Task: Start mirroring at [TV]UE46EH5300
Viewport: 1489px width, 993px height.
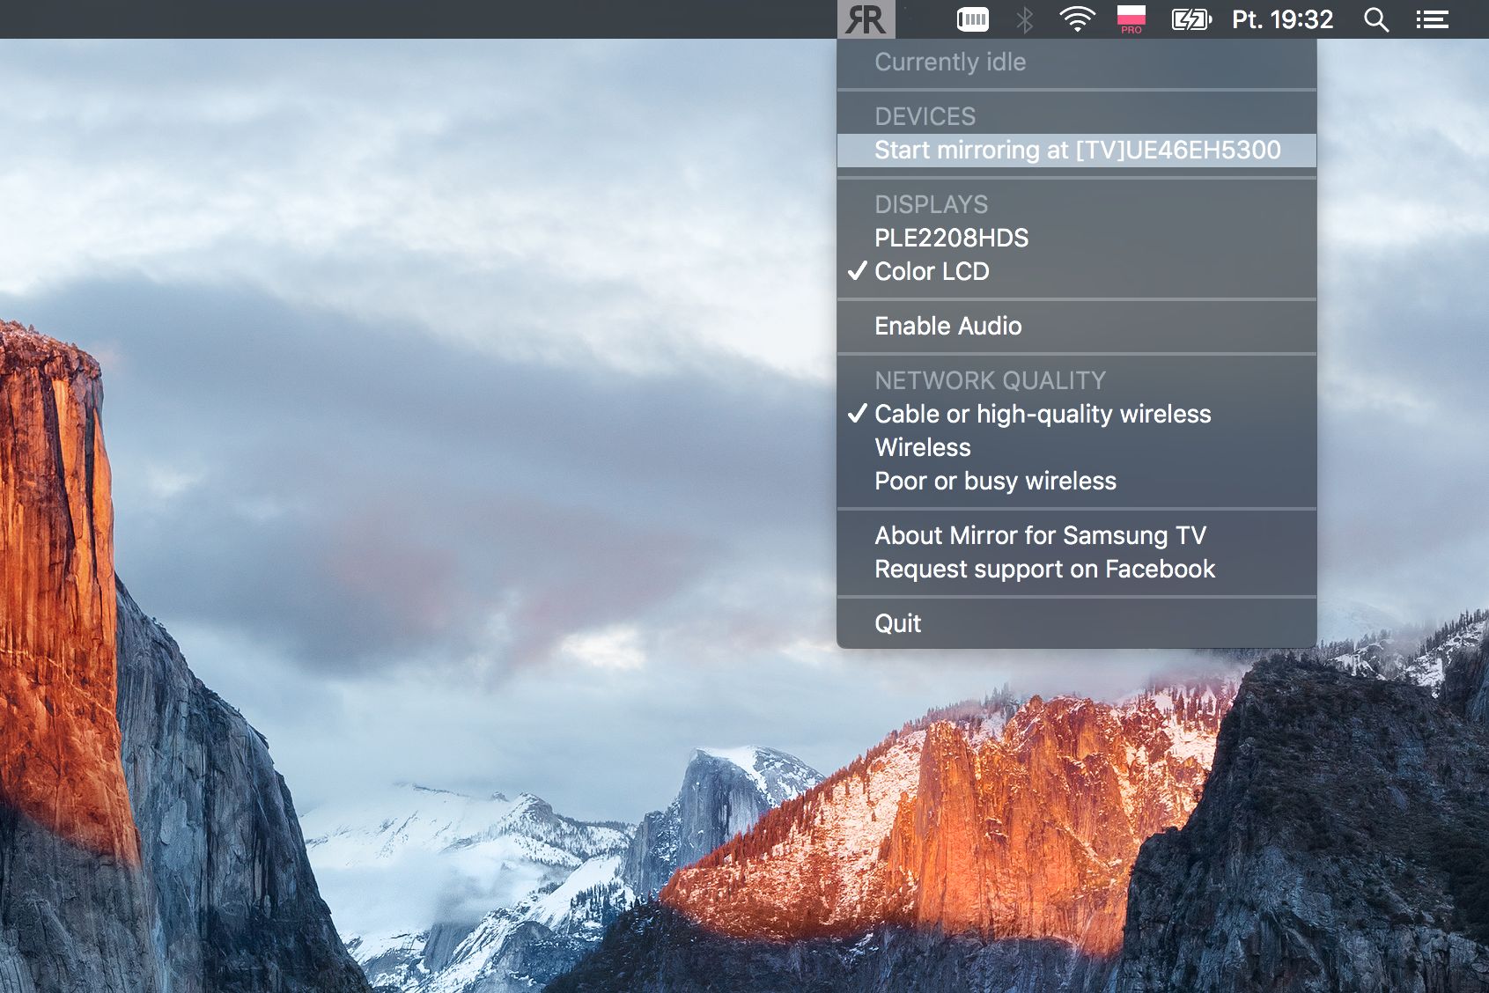Action: tap(1077, 150)
